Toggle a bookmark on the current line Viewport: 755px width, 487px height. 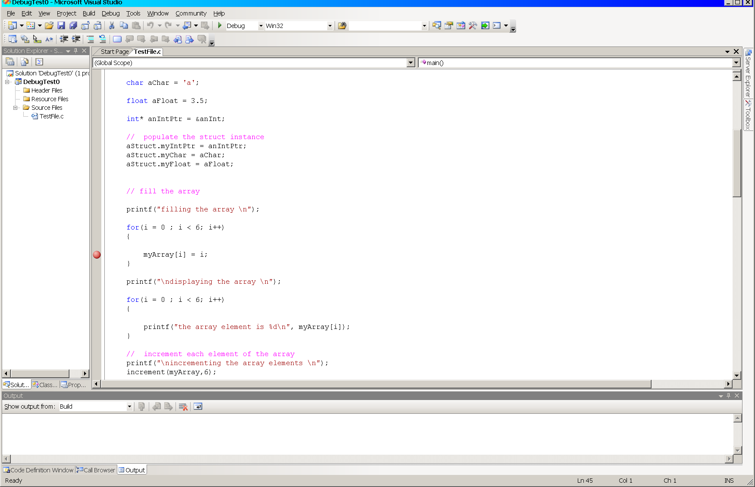[117, 39]
